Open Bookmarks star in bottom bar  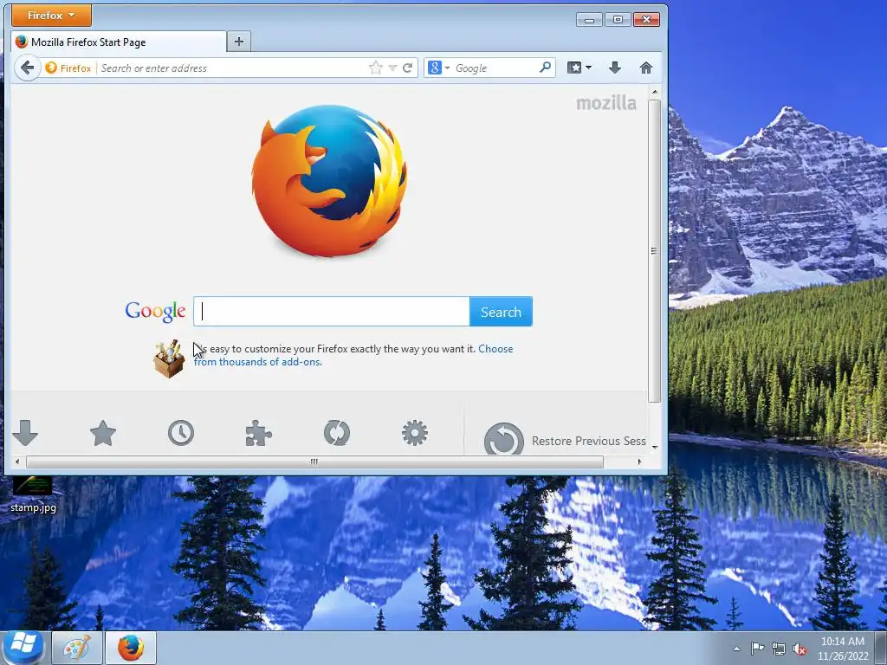(x=103, y=433)
